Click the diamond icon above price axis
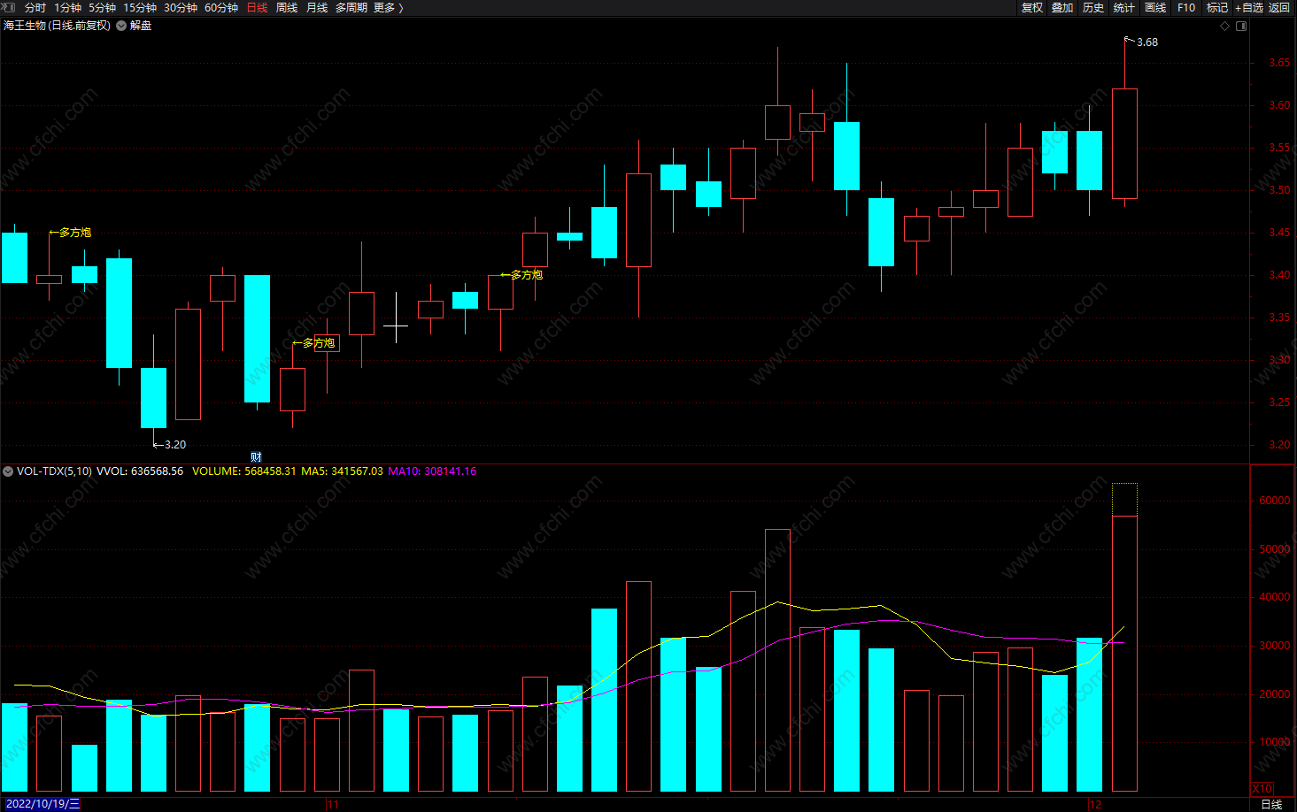The width and height of the screenshot is (1297, 812). pyautogui.click(x=1225, y=26)
